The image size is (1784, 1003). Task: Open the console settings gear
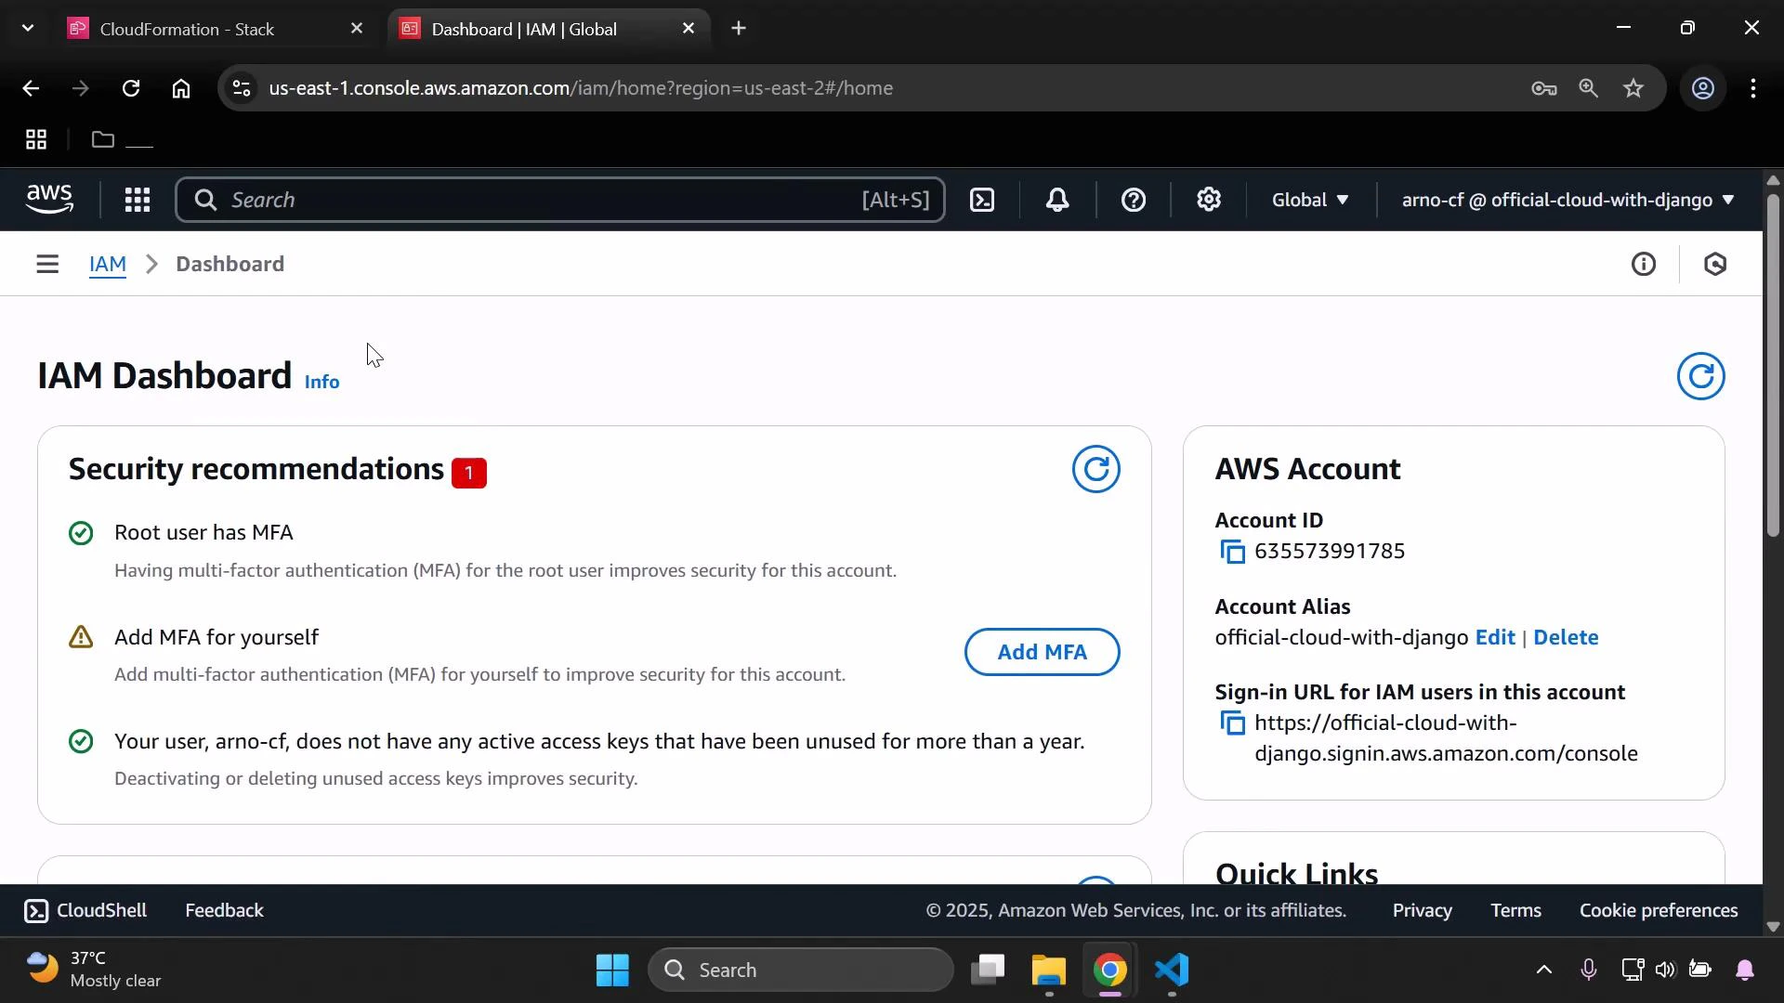[1208, 200]
